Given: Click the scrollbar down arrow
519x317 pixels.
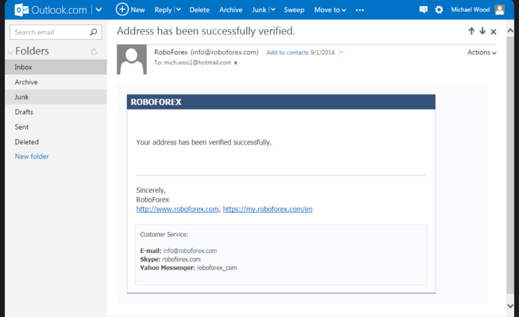Looking at the screenshot, I should (510, 306).
